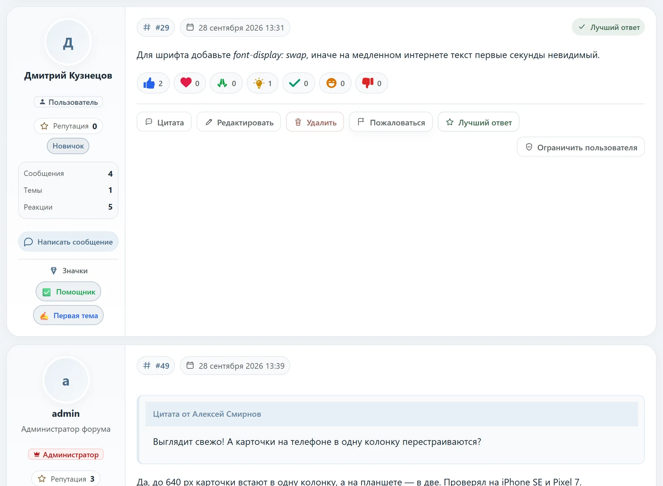663x486 pixels.
Task: Click the calendar icon beside 13:39 date
Action: tap(190, 366)
